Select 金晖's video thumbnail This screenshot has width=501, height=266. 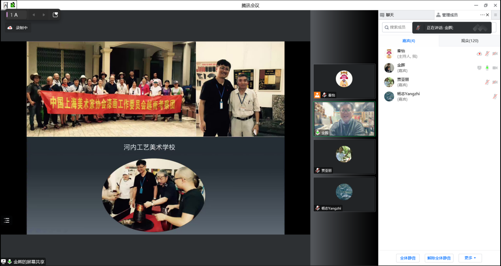tap(344, 119)
